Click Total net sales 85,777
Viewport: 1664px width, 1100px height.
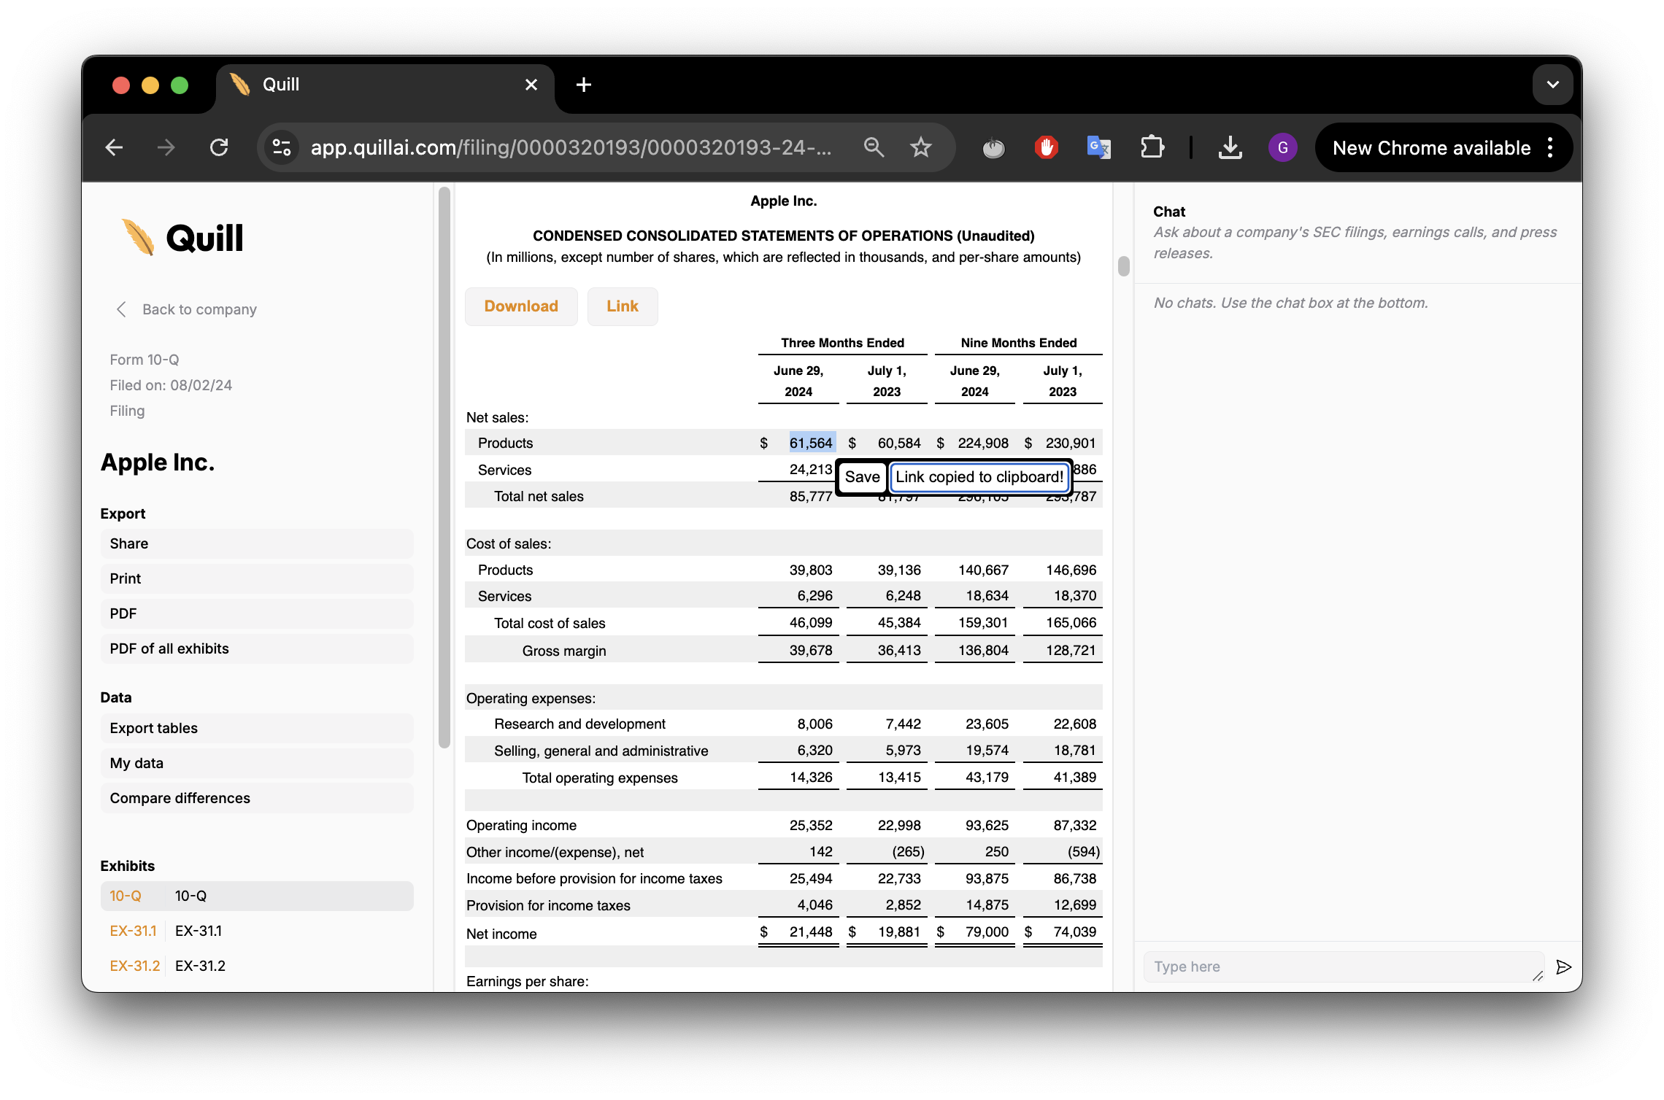point(811,497)
